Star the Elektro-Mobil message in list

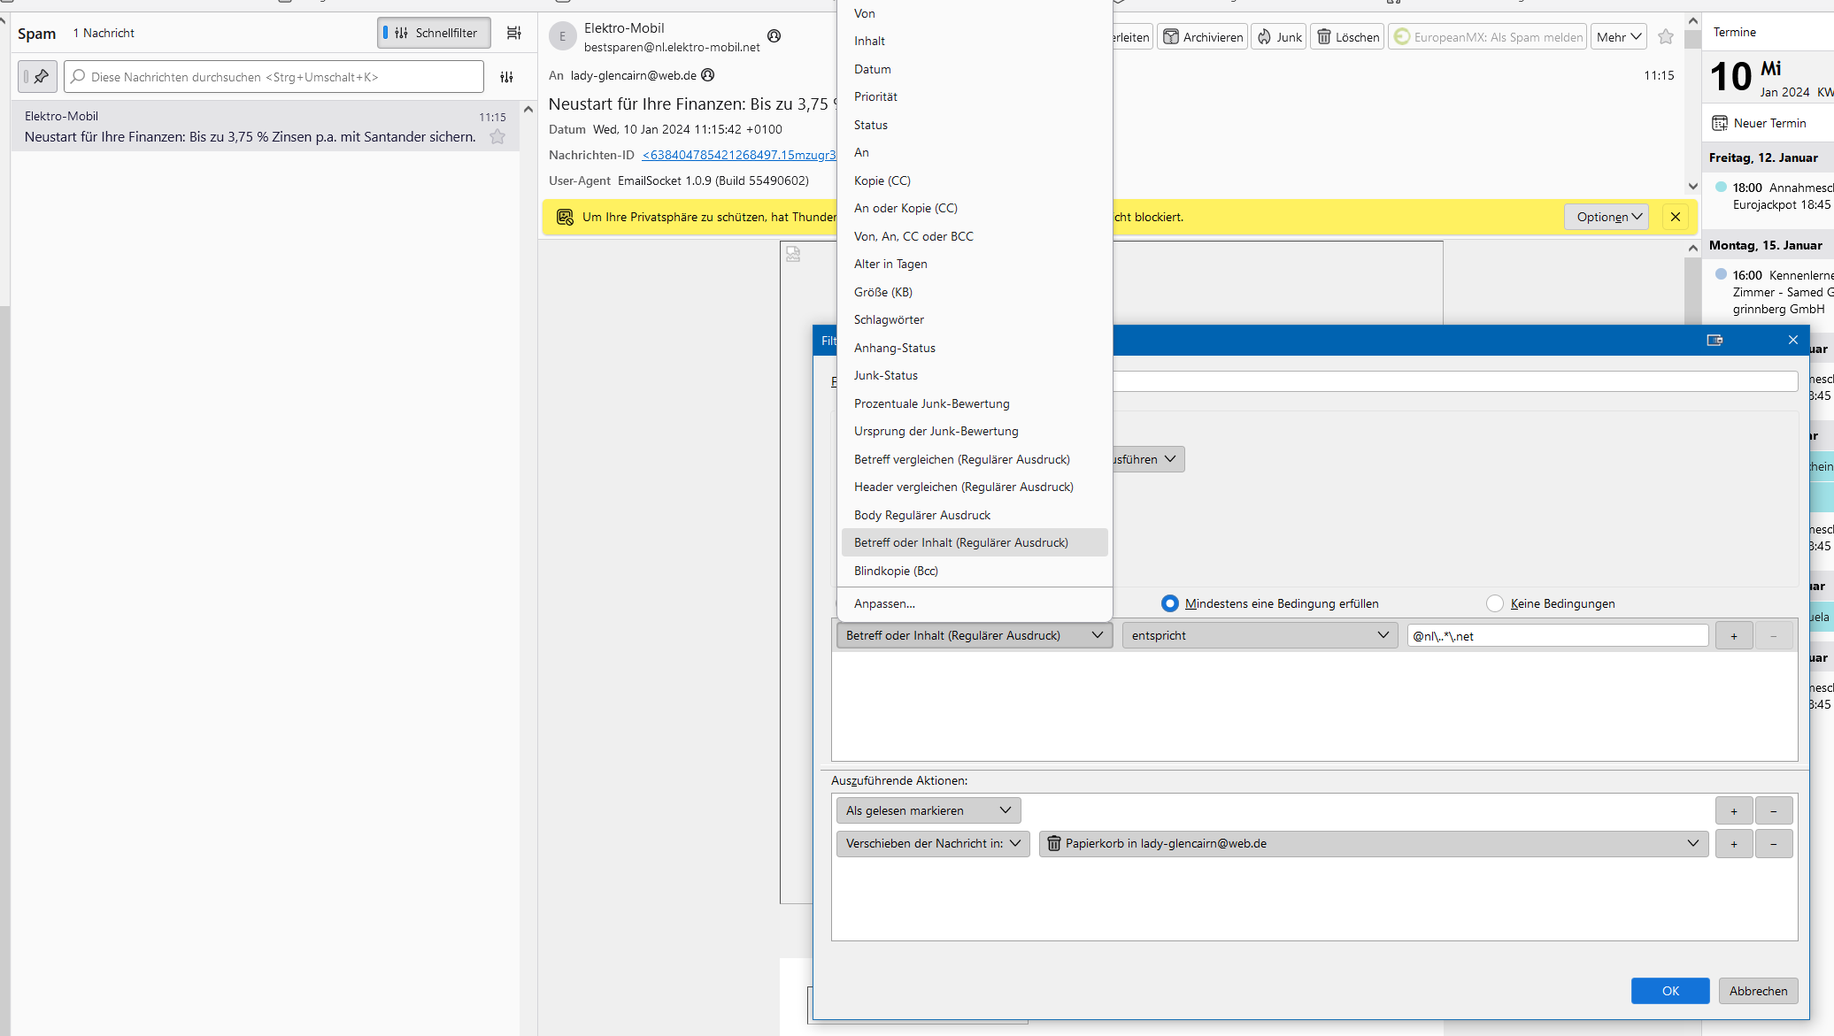[x=497, y=136]
